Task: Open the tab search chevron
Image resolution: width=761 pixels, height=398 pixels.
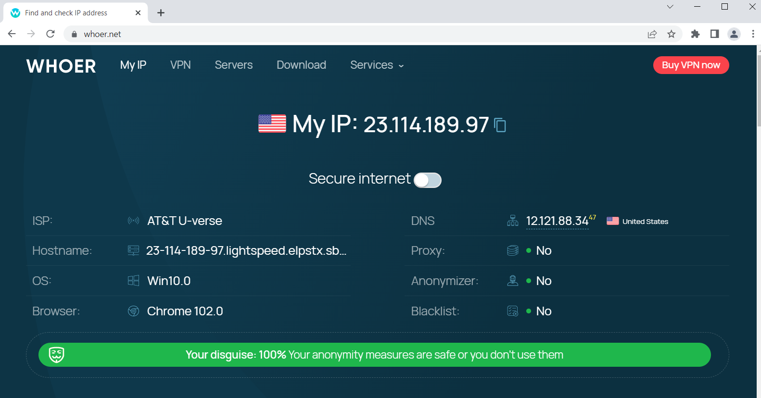Action: point(670,7)
